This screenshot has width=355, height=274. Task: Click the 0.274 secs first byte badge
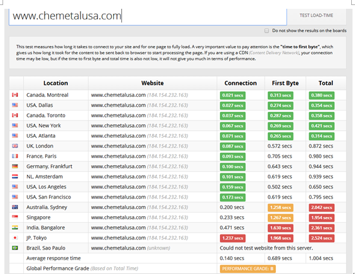(x=280, y=106)
